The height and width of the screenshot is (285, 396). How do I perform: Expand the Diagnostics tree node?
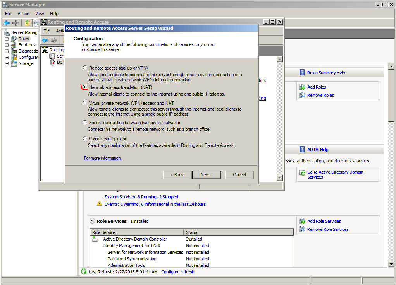(x=7, y=51)
